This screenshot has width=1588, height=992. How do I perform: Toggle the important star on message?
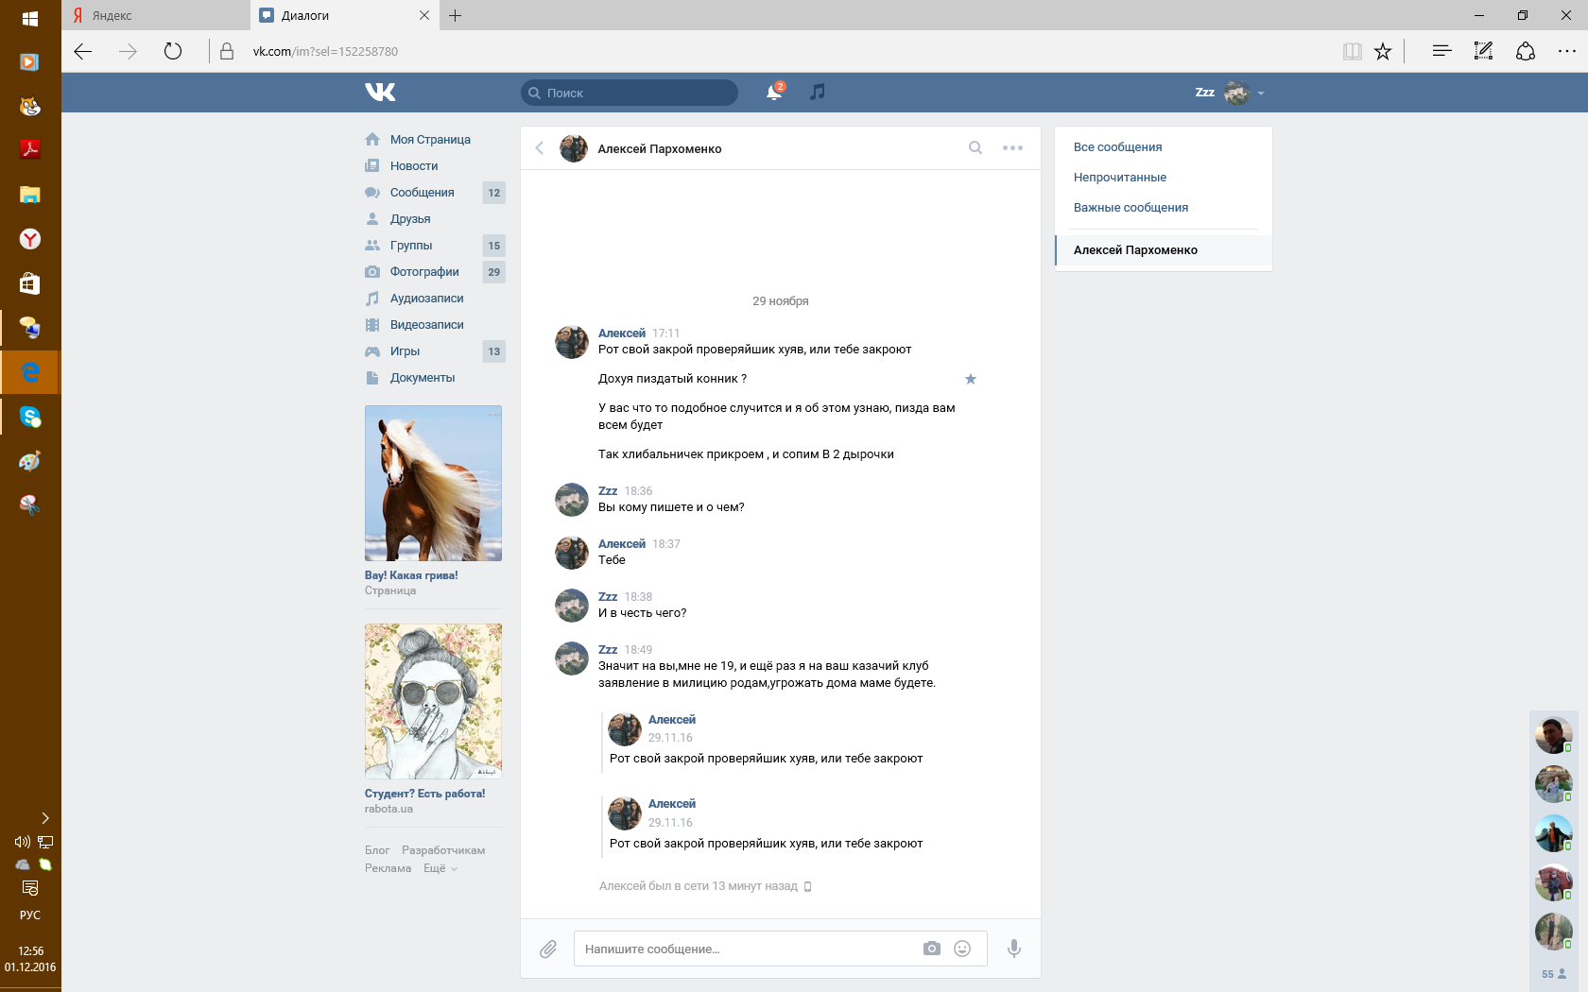pyautogui.click(x=970, y=379)
